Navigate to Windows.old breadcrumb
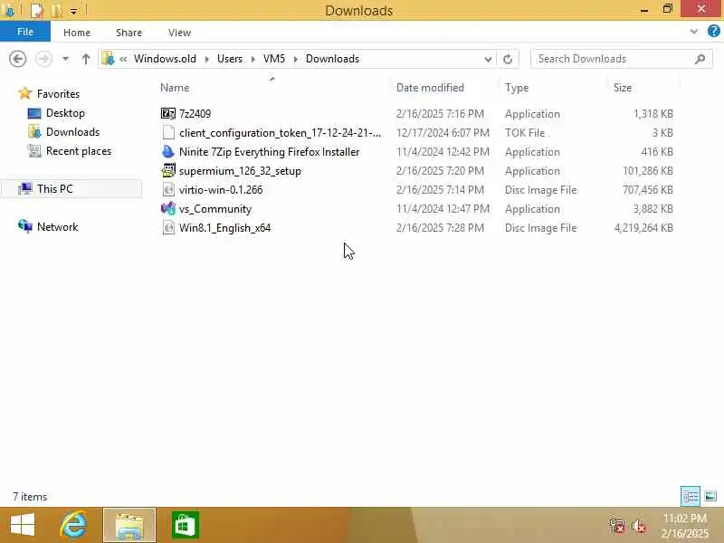Screen dimensions: 724x543 tap(165, 59)
